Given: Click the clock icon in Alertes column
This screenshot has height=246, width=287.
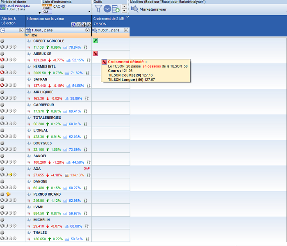Looking at the screenshot, I should (x=3, y=30).
